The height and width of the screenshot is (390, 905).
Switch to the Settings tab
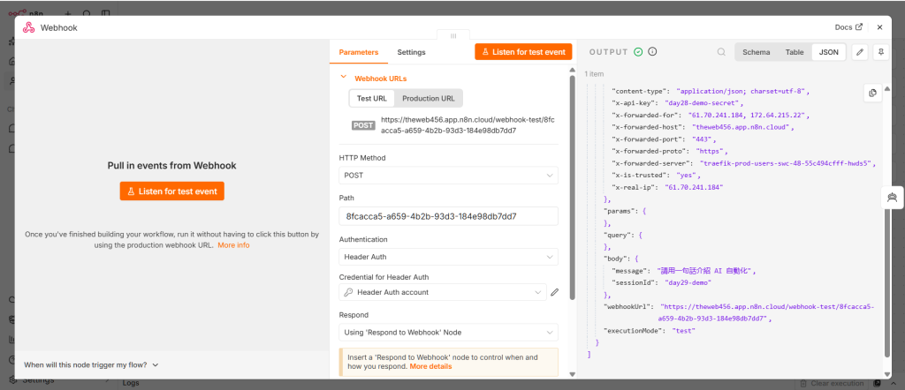click(411, 52)
